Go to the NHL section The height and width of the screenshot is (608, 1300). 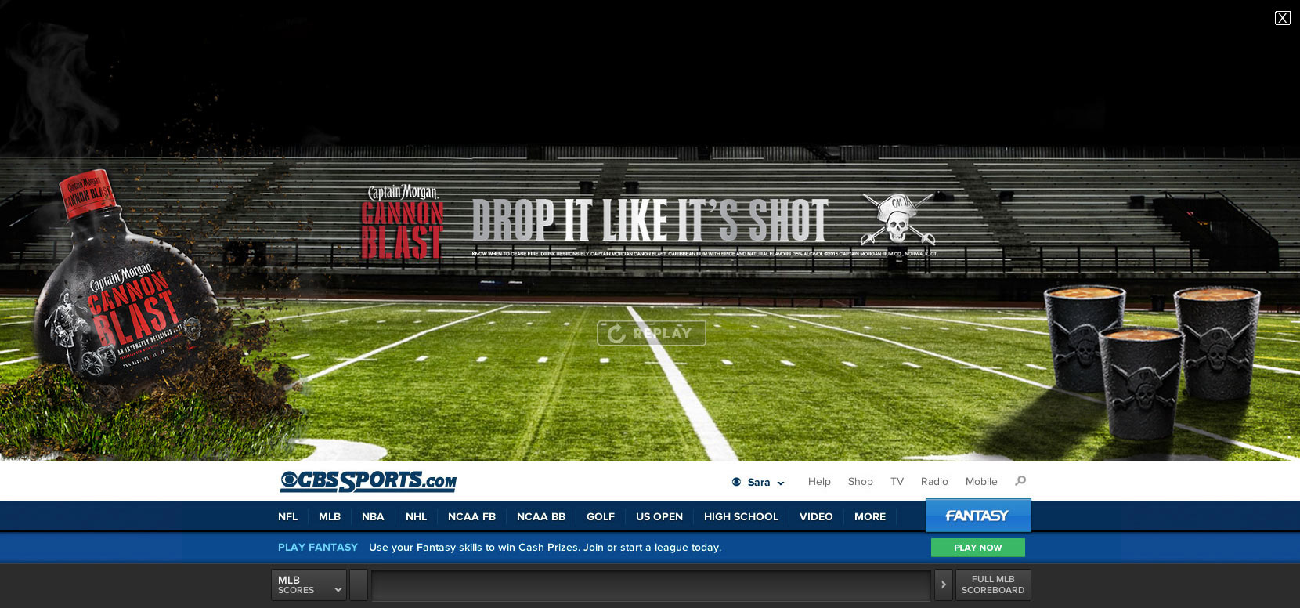(x=416, y=516)
